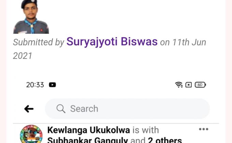
Task: Show the 2 others tagged list
Action: pyautogui.click(x=165, y=140)
